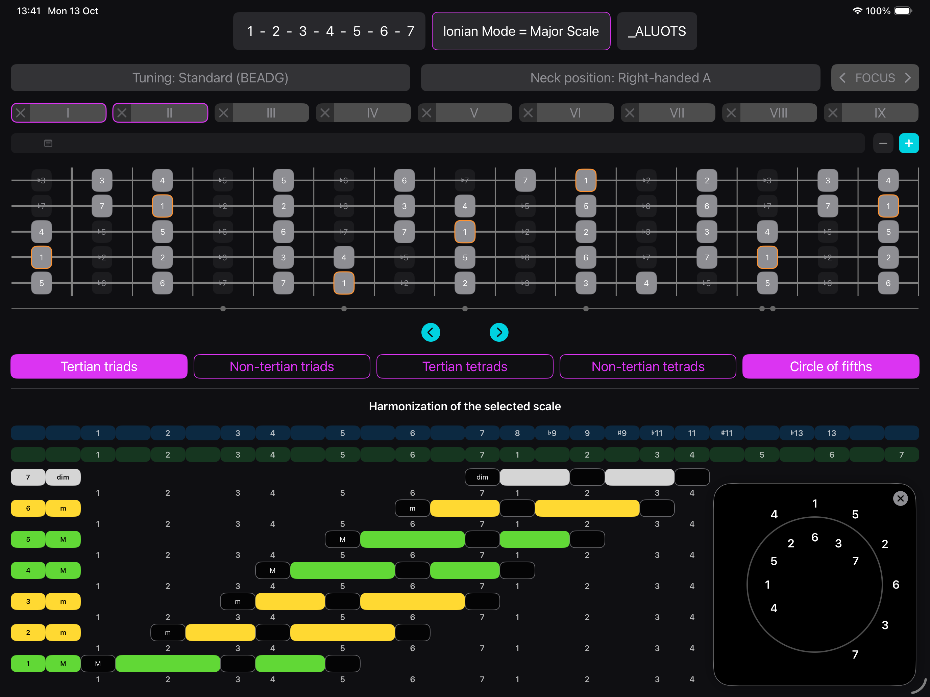Click the cyan right arrow below fretboard

click(x=499, y=332)
